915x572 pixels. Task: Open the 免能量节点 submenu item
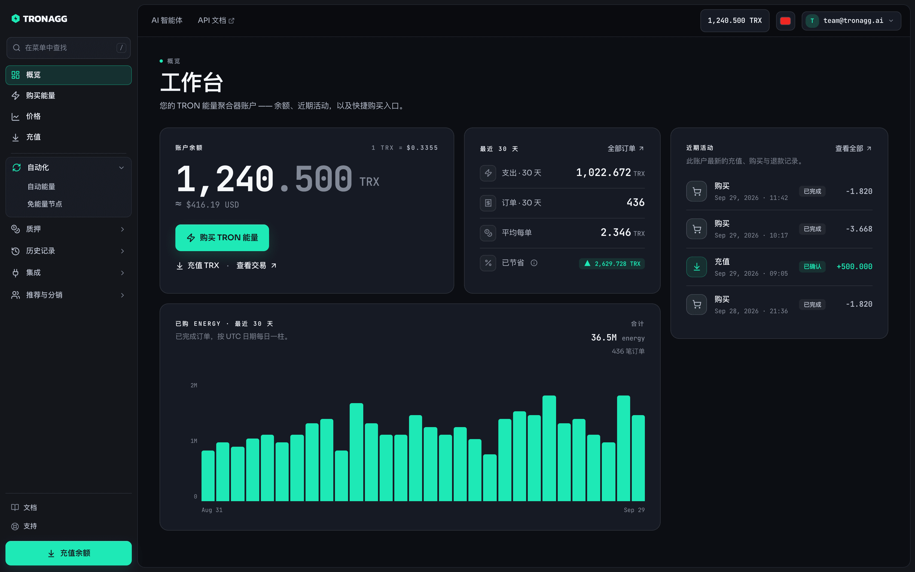click(x=45, y=204)
